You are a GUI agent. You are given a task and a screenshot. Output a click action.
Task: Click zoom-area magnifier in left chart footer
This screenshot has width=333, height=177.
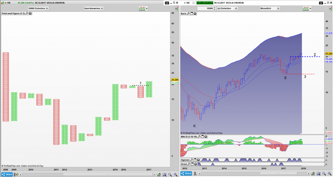[164, 174]
